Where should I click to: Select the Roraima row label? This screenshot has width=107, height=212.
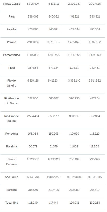coord(11,146)
